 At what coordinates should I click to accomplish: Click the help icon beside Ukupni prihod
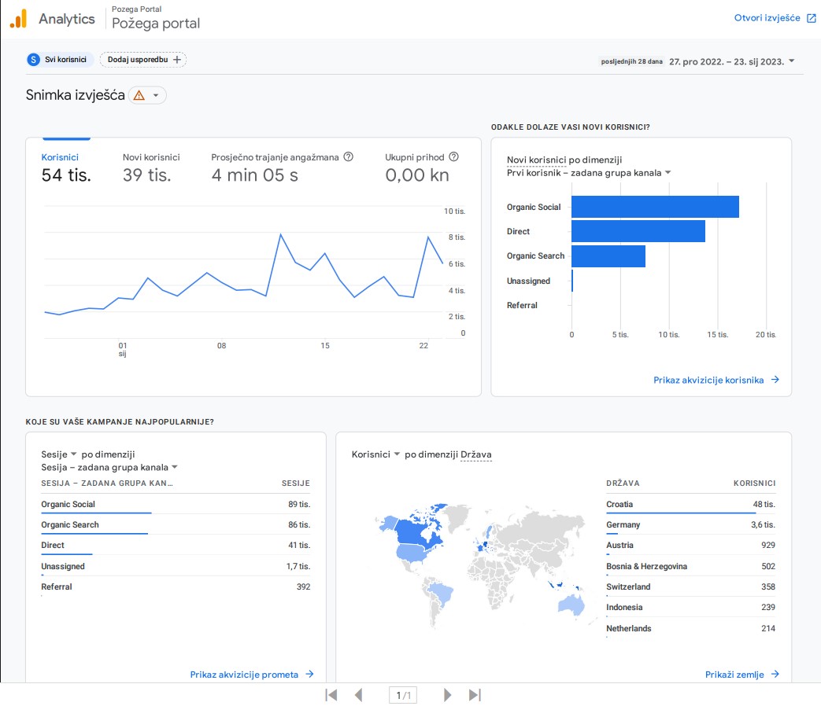click(x=454, y=157)
